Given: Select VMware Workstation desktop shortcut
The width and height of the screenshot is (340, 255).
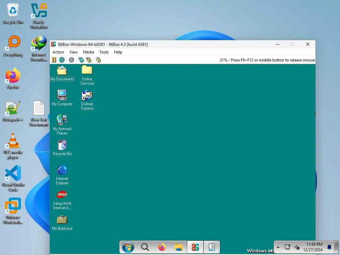Looking at the screenshot, I should [13, 211].
